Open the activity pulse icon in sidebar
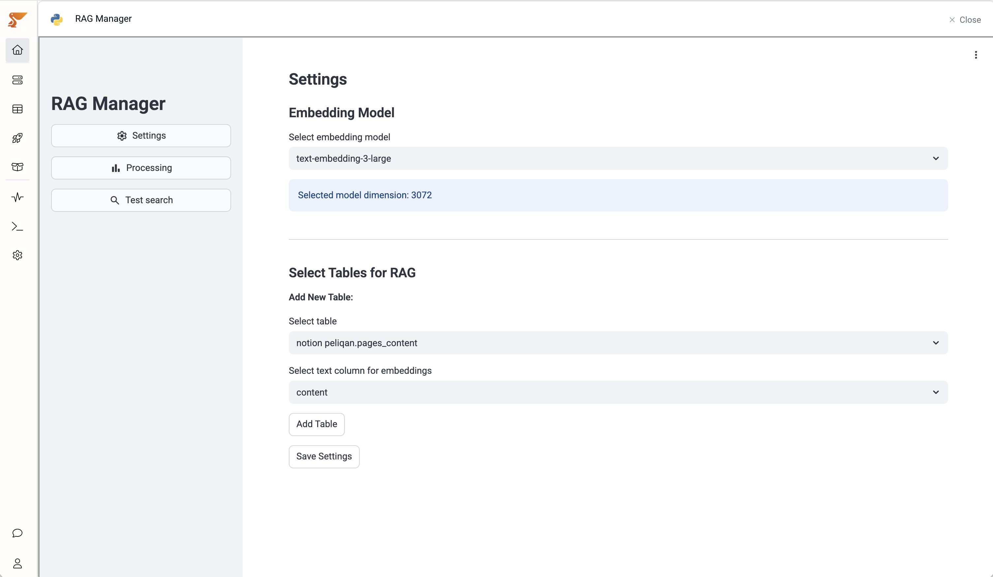The height and width of the screenshot is (577, 993). [17, 197]
